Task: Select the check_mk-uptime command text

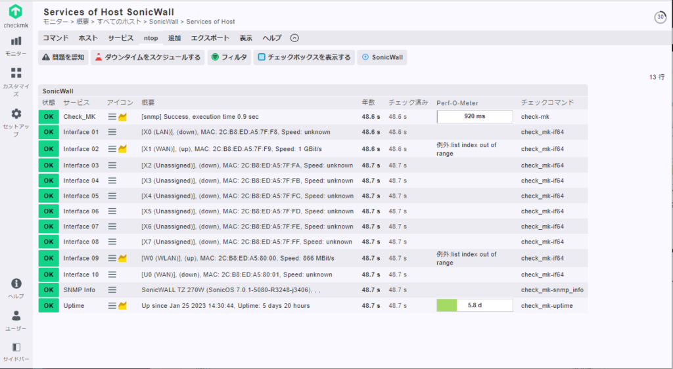Action: click(547, 305)
